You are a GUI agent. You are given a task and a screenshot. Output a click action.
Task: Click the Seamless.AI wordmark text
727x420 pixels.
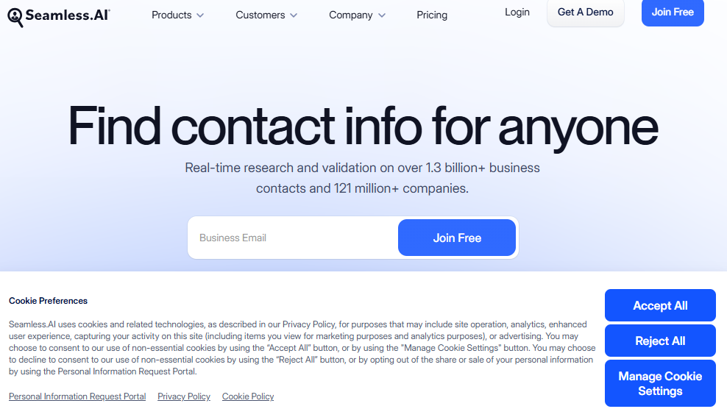[x=67, y=15]
